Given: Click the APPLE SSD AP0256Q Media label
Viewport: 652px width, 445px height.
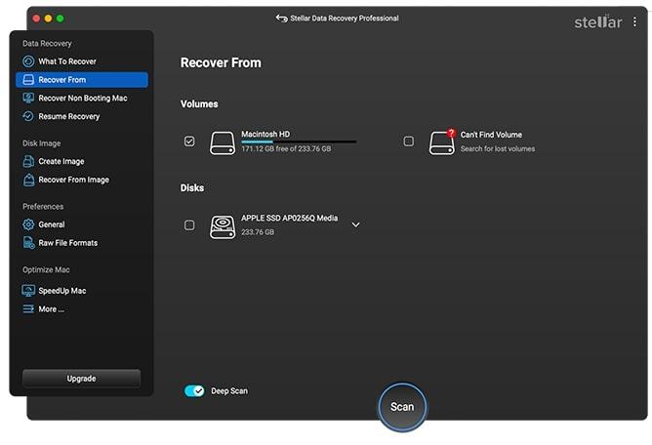Looking at the screenshot, I should (x=290, y=218).
